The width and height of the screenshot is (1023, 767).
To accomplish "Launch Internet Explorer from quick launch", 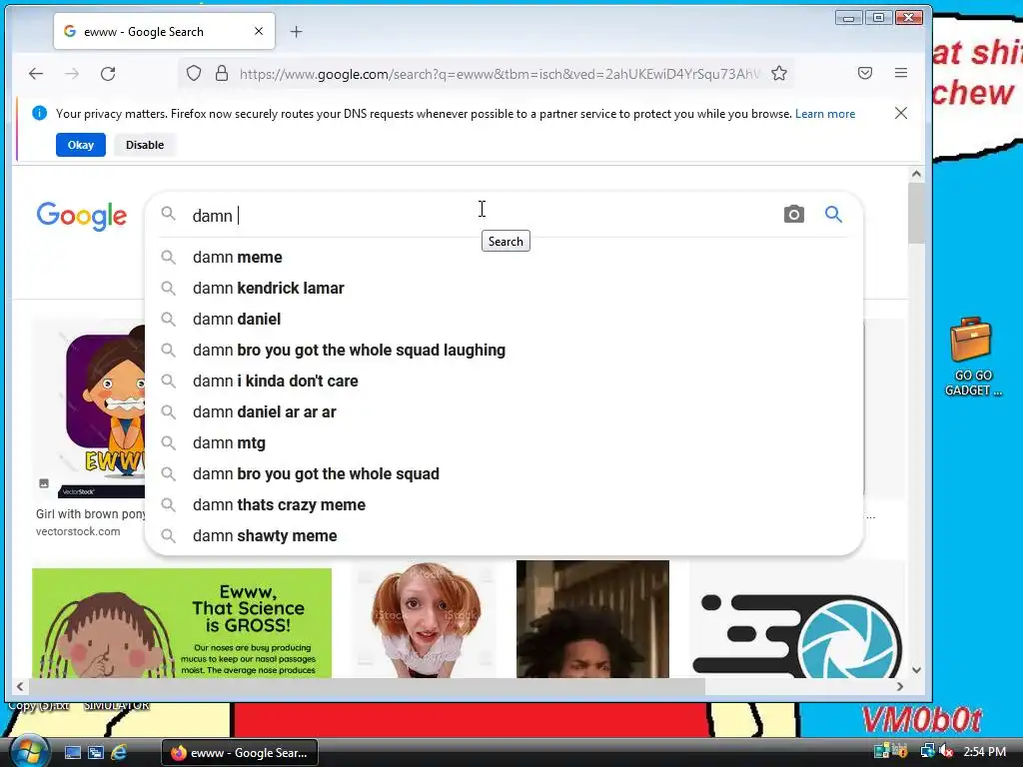I will [119, 753].
